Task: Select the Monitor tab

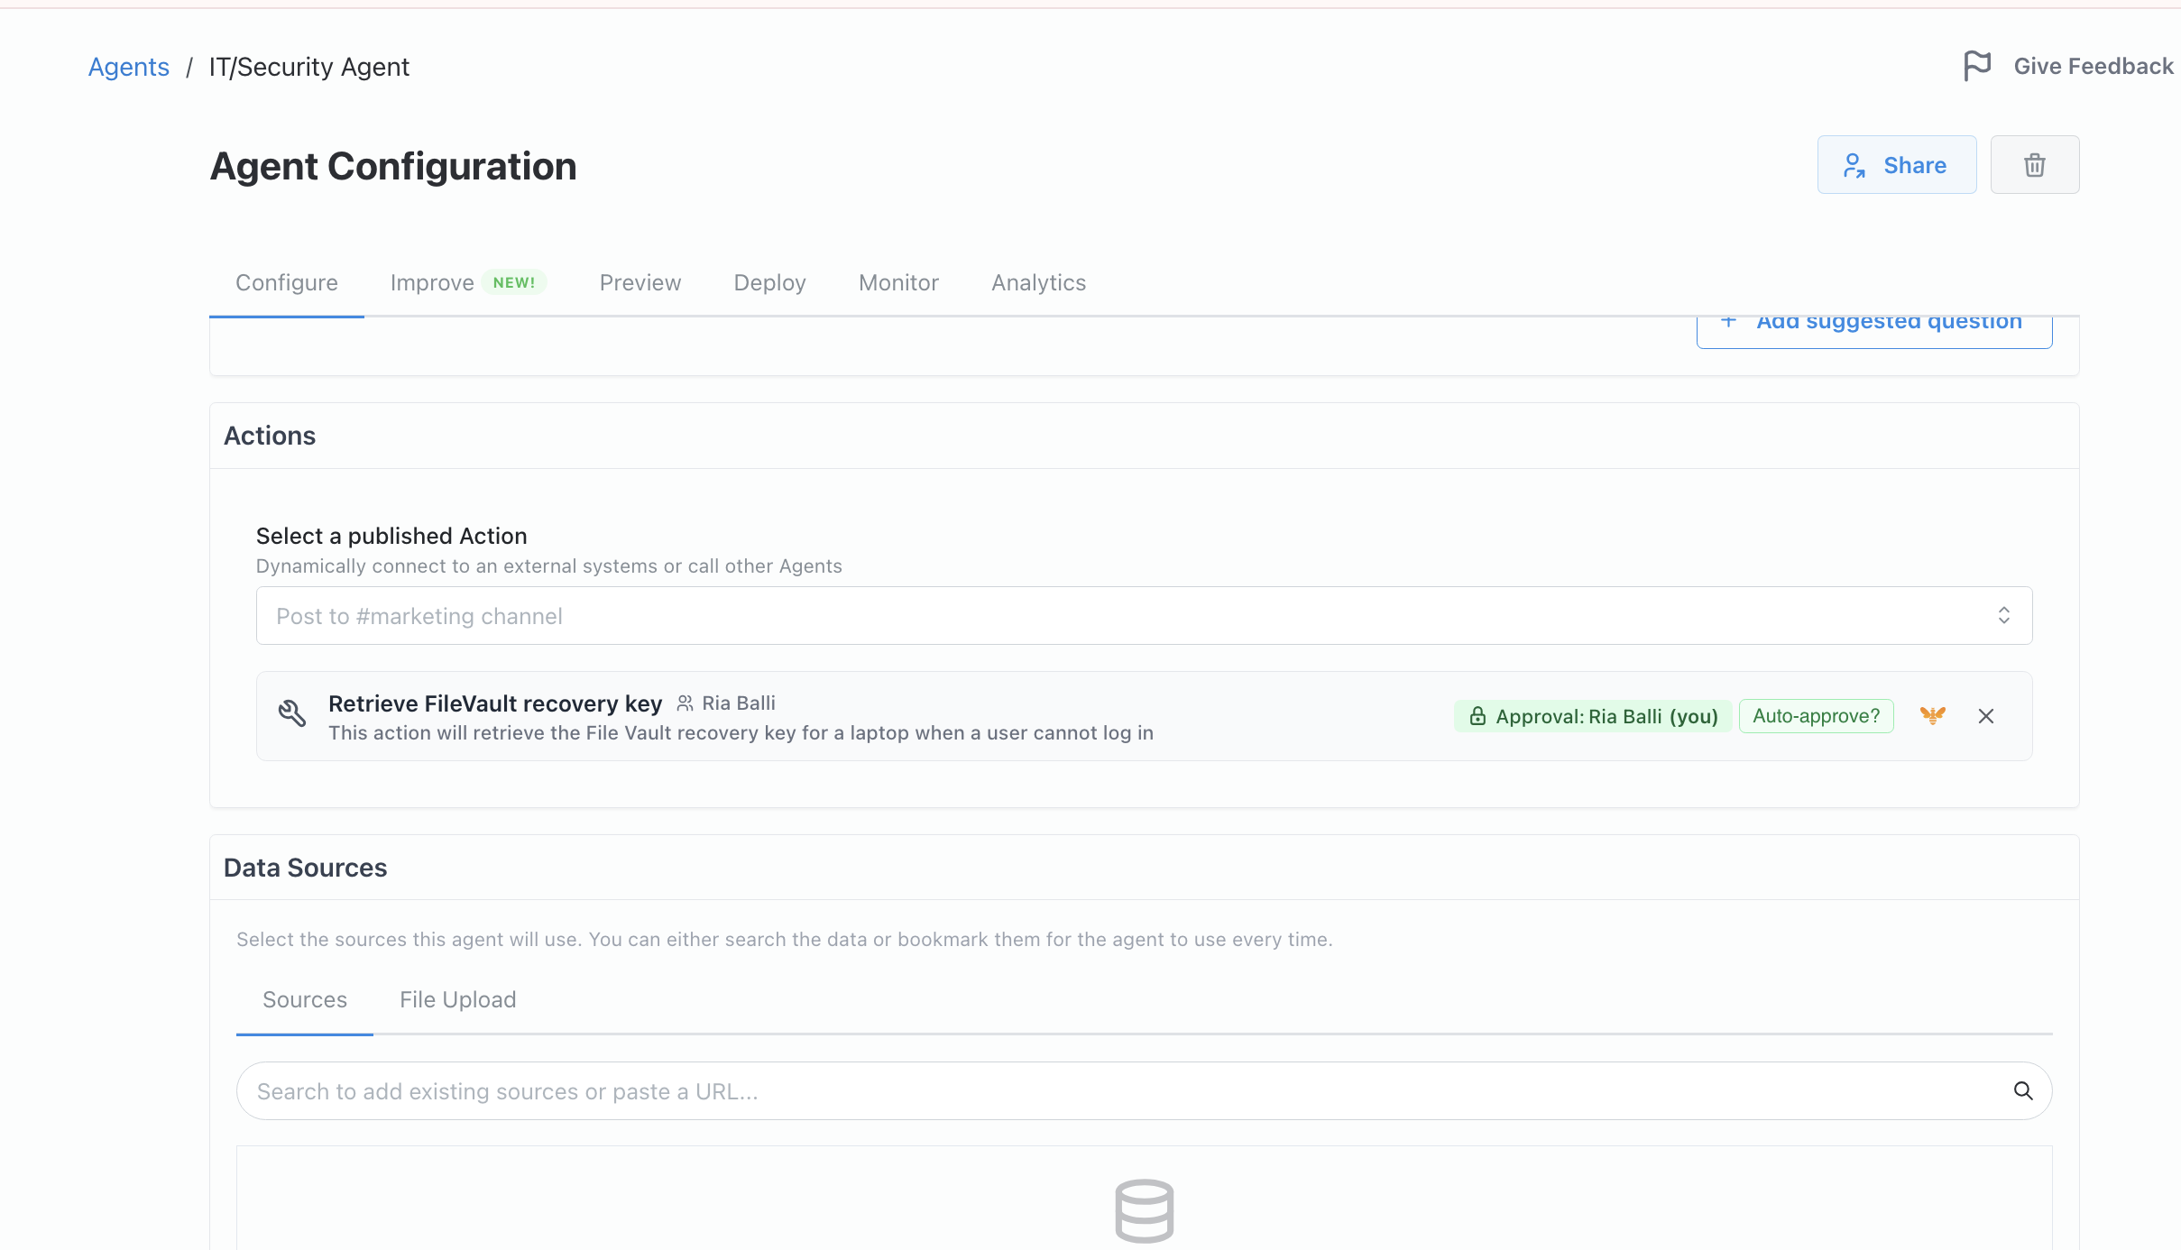Action: (x=899, y=282)
